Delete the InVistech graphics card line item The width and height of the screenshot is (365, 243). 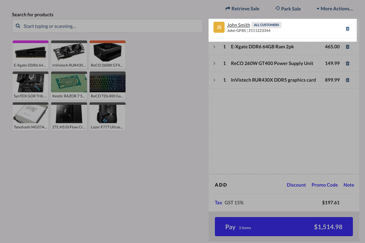348,80
